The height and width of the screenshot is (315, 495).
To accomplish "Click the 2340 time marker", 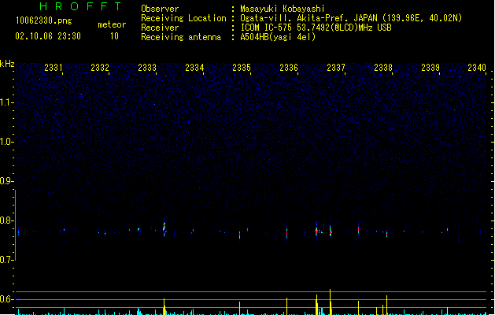I will coord(477,68).
